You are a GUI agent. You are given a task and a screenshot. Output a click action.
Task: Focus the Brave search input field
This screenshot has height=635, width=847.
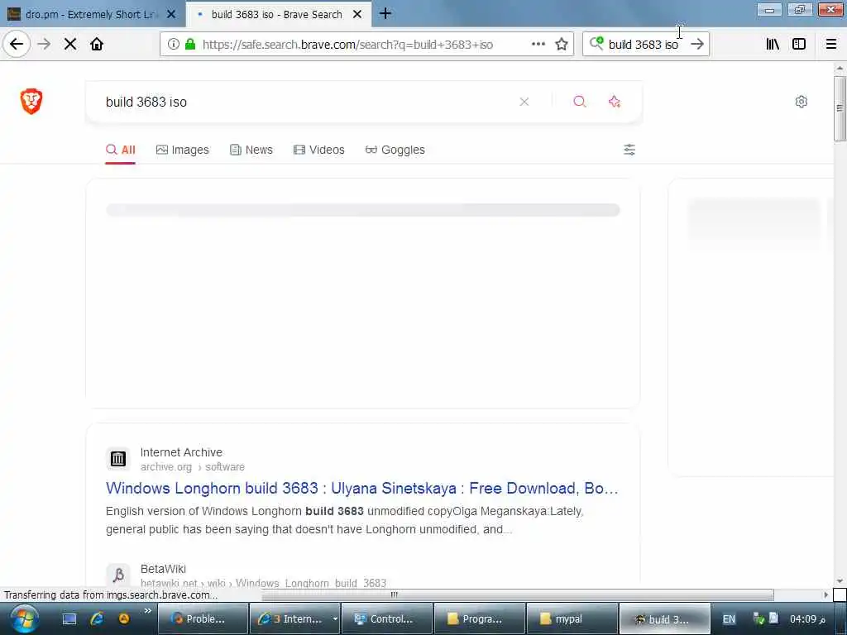[308, 102]
